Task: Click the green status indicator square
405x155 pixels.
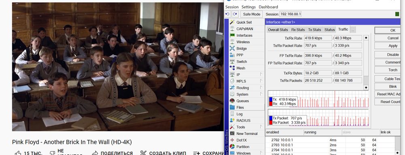Action: point(397,14)
